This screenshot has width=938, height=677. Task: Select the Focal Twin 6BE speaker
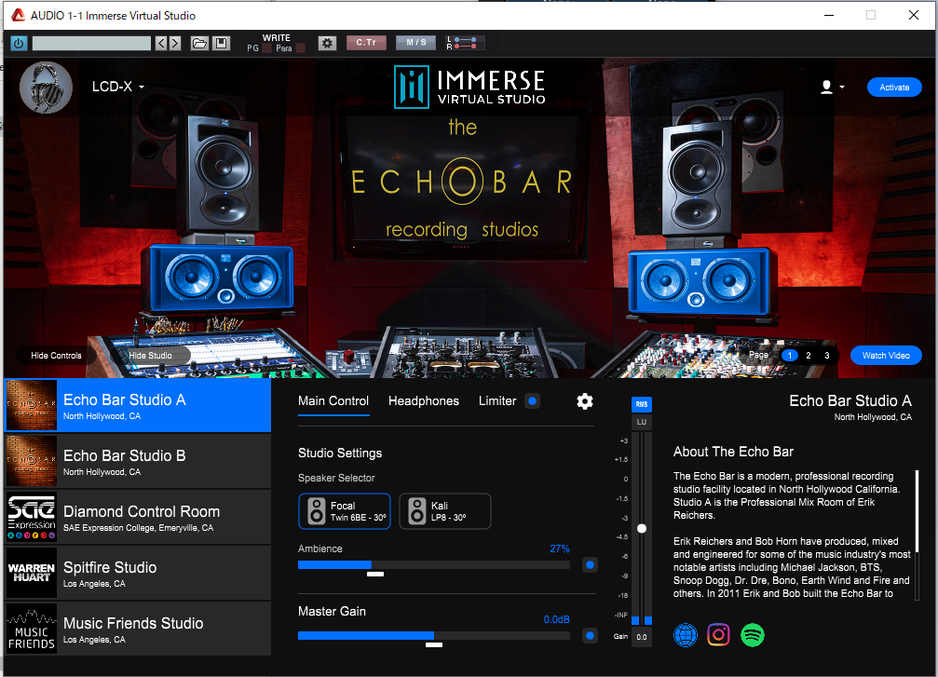coord(345,511)
